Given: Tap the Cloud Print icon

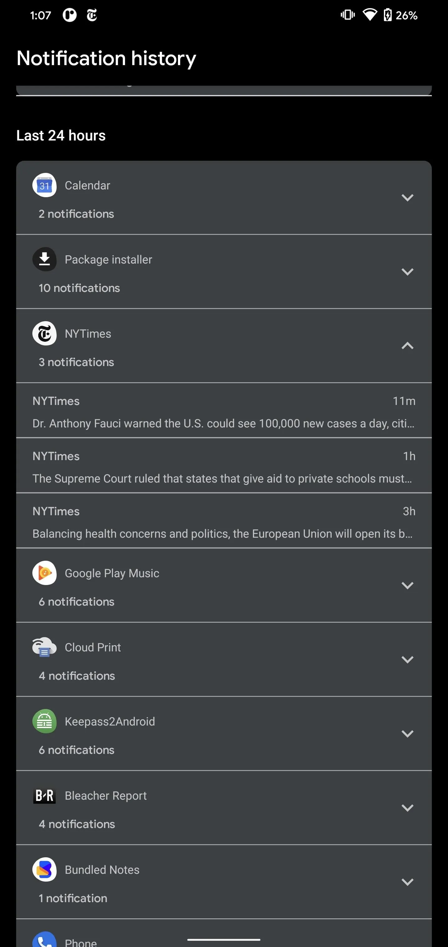Looking at the screenshot, I should [x=44, y=647].
